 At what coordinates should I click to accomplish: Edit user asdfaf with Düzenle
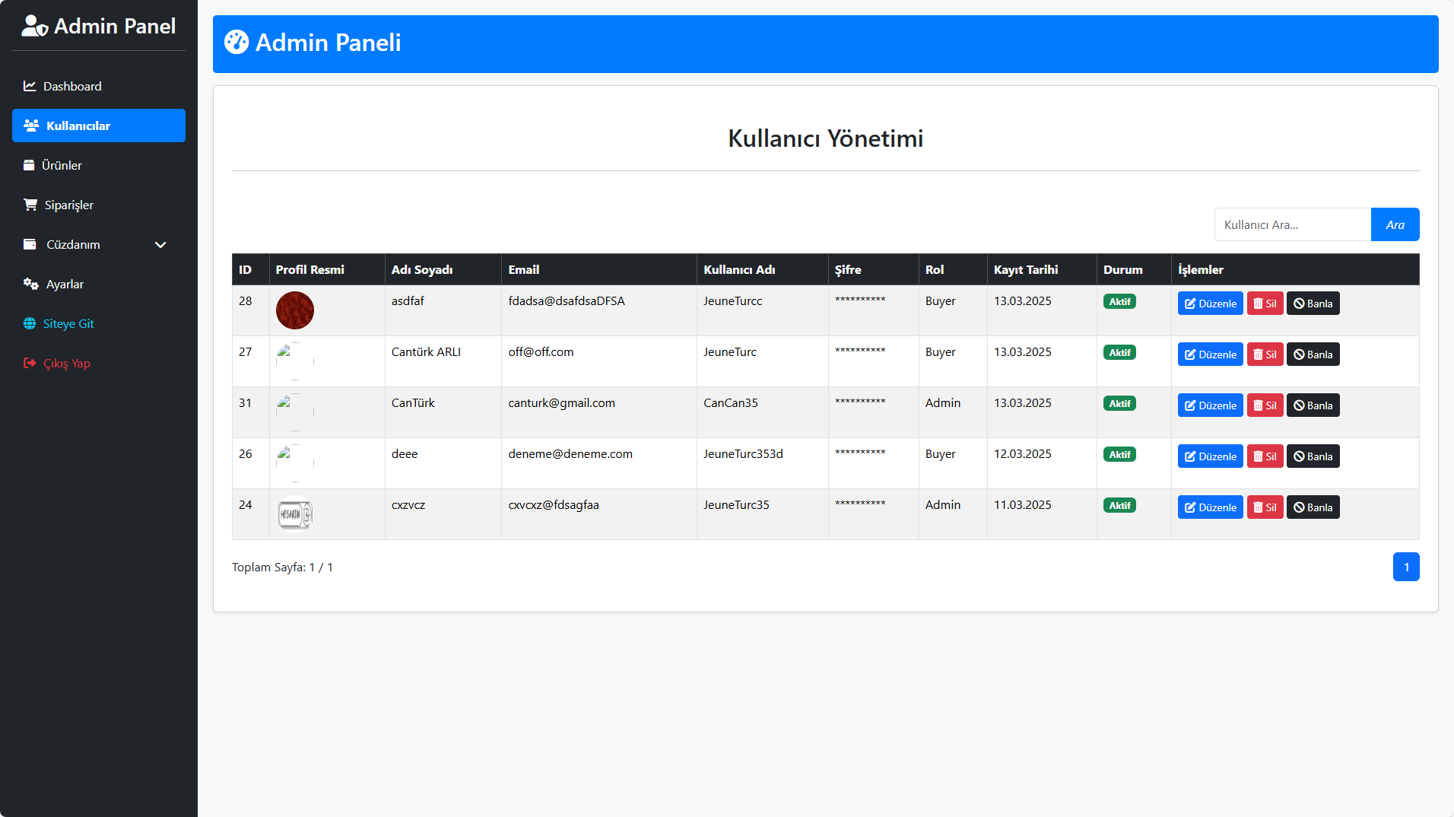(1210, 304)
